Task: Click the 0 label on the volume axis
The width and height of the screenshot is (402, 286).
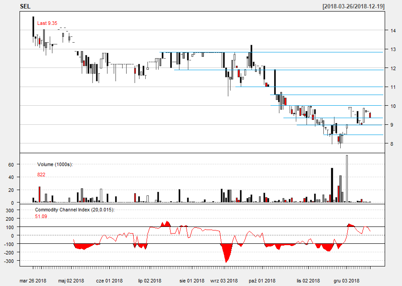Action: [x=12, y=203]
